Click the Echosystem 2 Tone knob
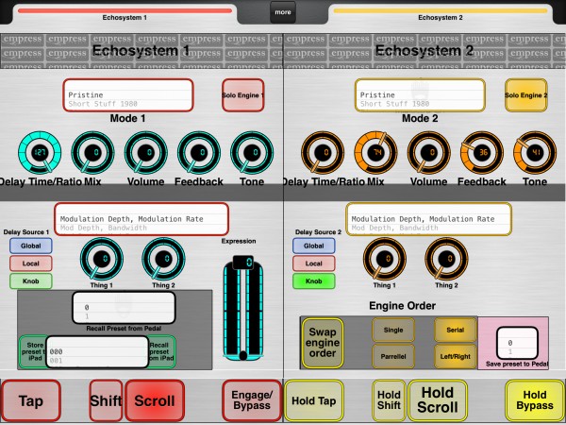This screenshot has height=425, width=566. 535,152
